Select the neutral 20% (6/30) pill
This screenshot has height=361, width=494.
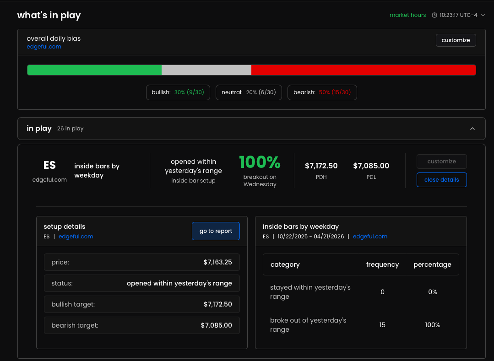pos(249,92)
